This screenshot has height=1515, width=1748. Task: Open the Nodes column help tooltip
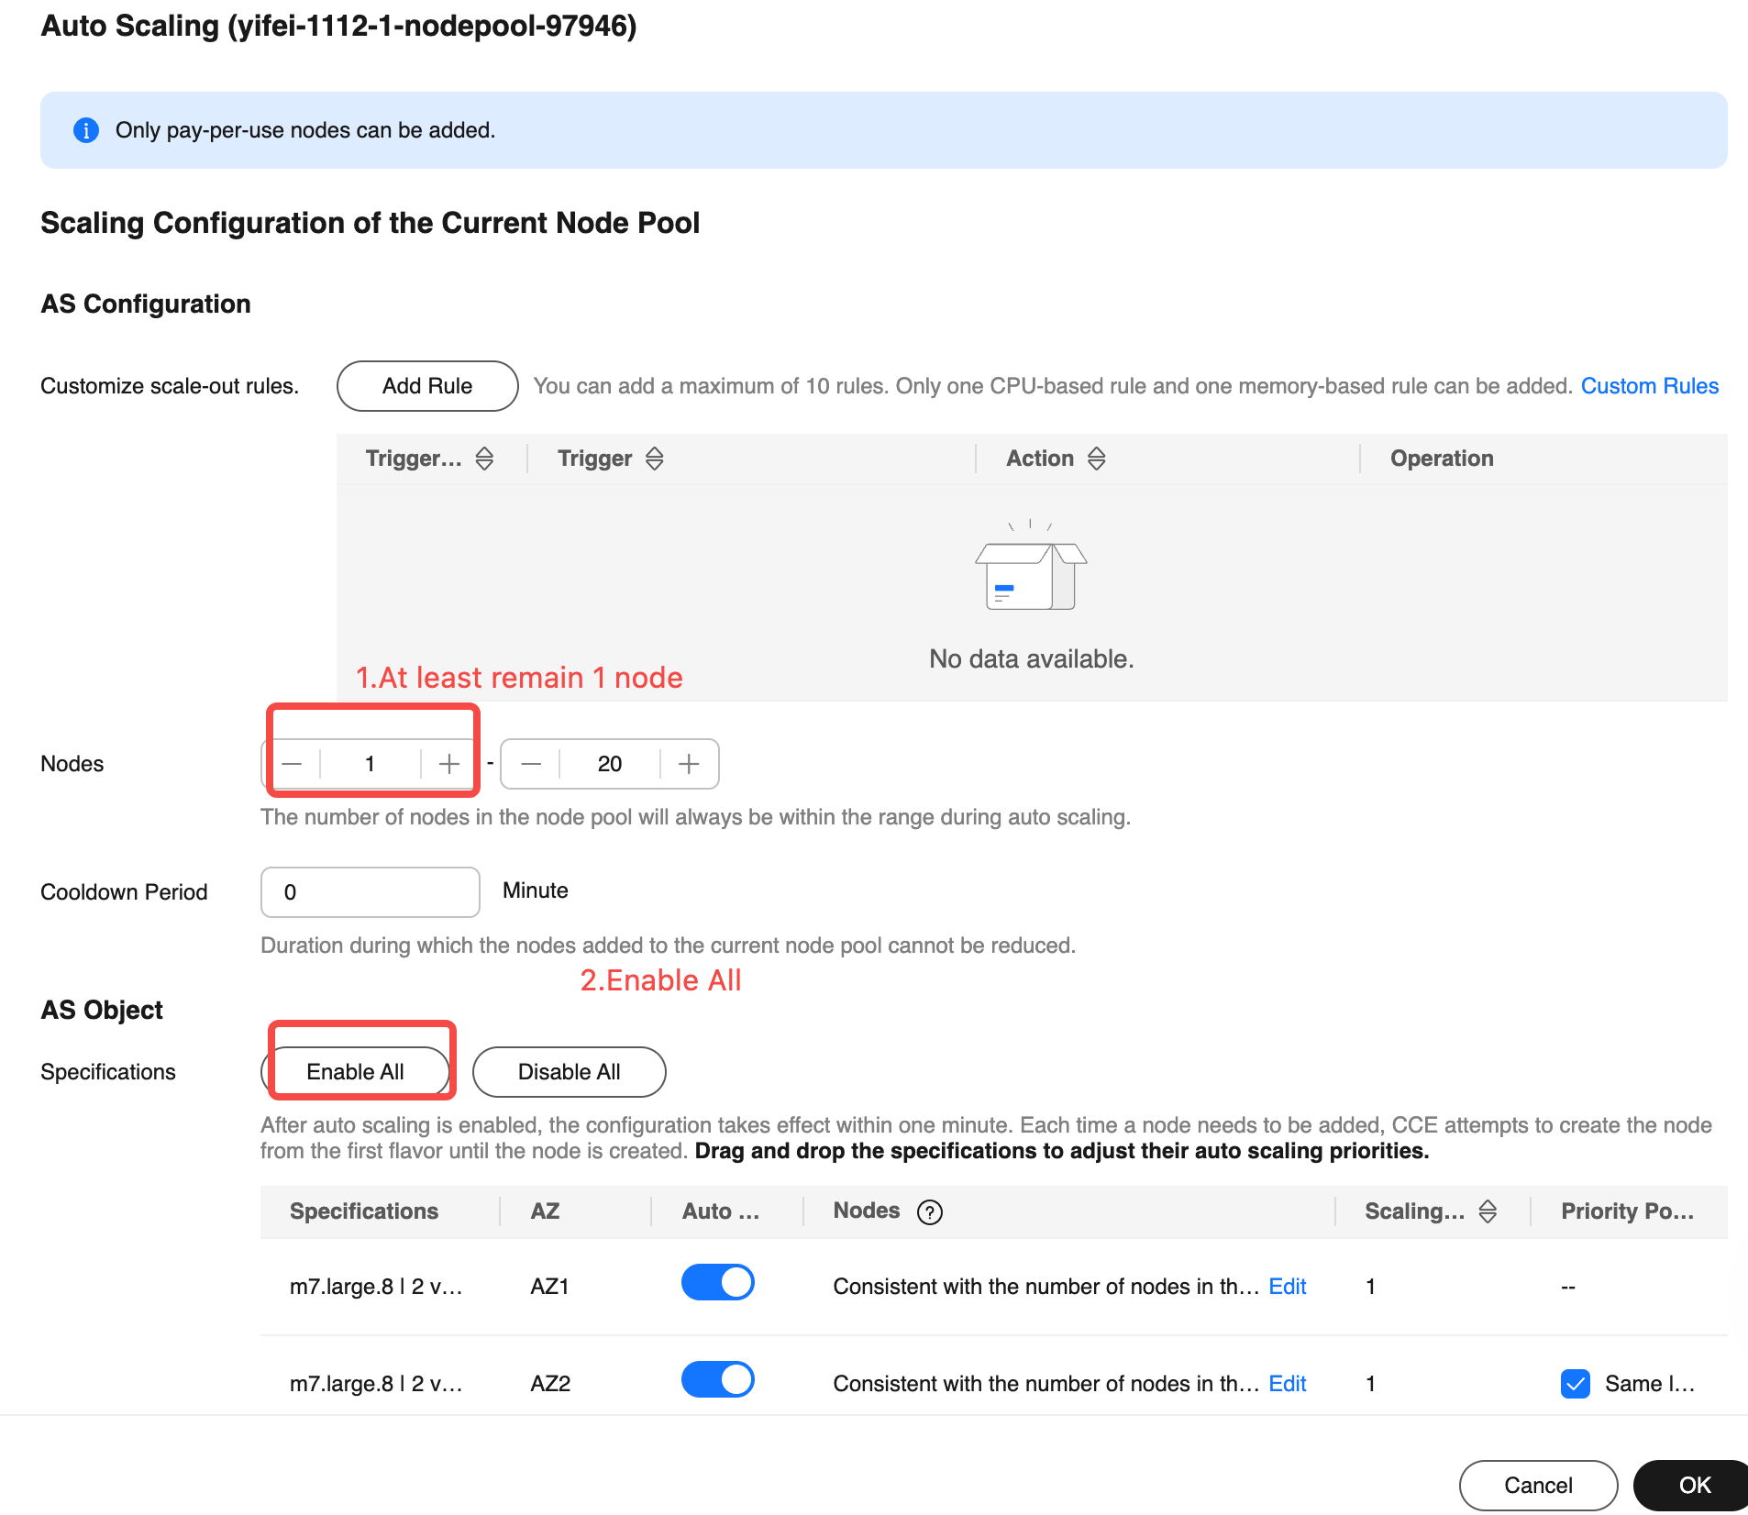(930, 1212)
